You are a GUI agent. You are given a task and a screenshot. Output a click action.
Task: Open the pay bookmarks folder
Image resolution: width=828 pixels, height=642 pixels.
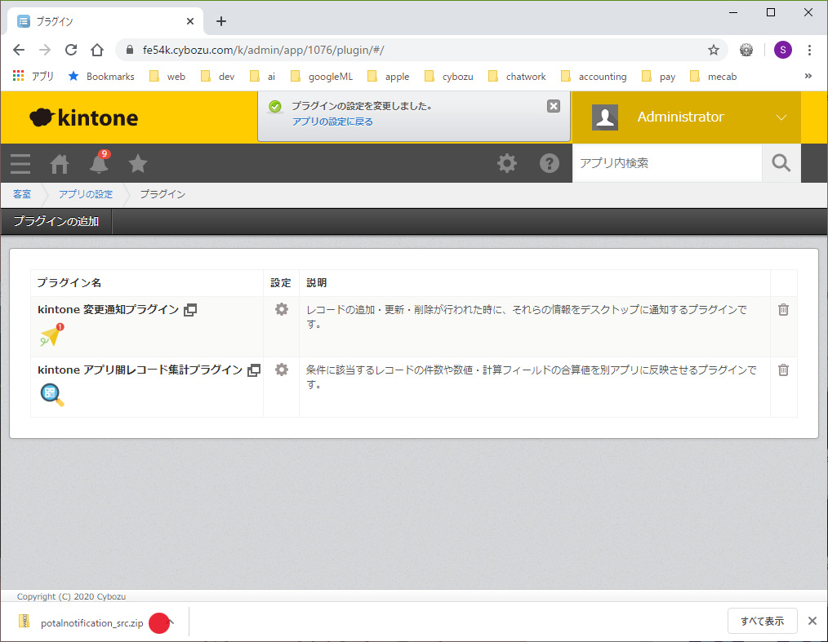tap(658, 77)
